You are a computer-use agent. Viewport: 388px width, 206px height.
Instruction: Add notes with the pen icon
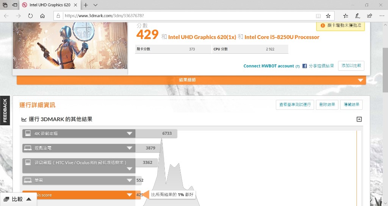pyautogui.click(x=358, y=16)
